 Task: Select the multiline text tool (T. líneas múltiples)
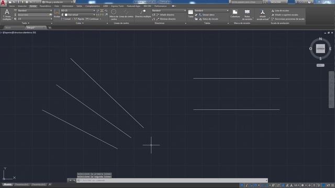click(7, 15)
